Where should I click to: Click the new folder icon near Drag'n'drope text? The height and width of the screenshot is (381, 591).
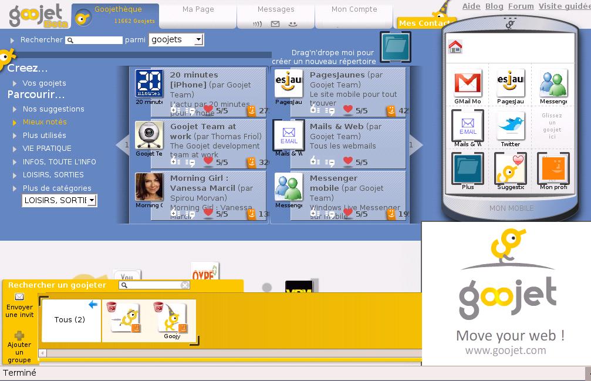point(395,47)
